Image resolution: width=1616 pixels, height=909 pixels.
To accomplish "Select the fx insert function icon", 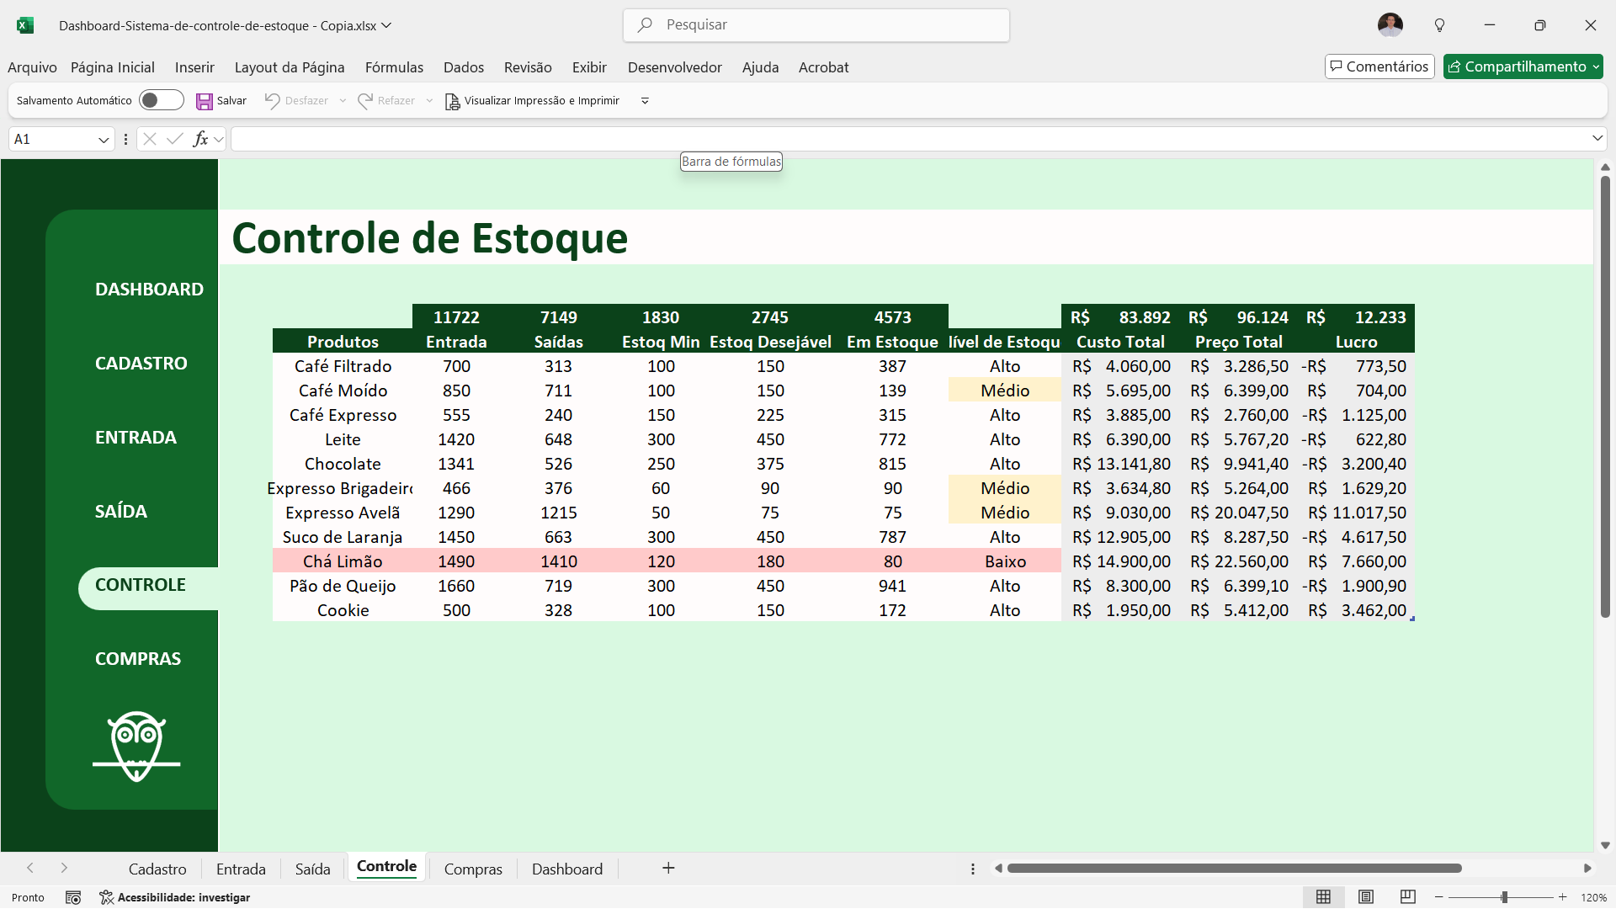I will pos(201,139).
